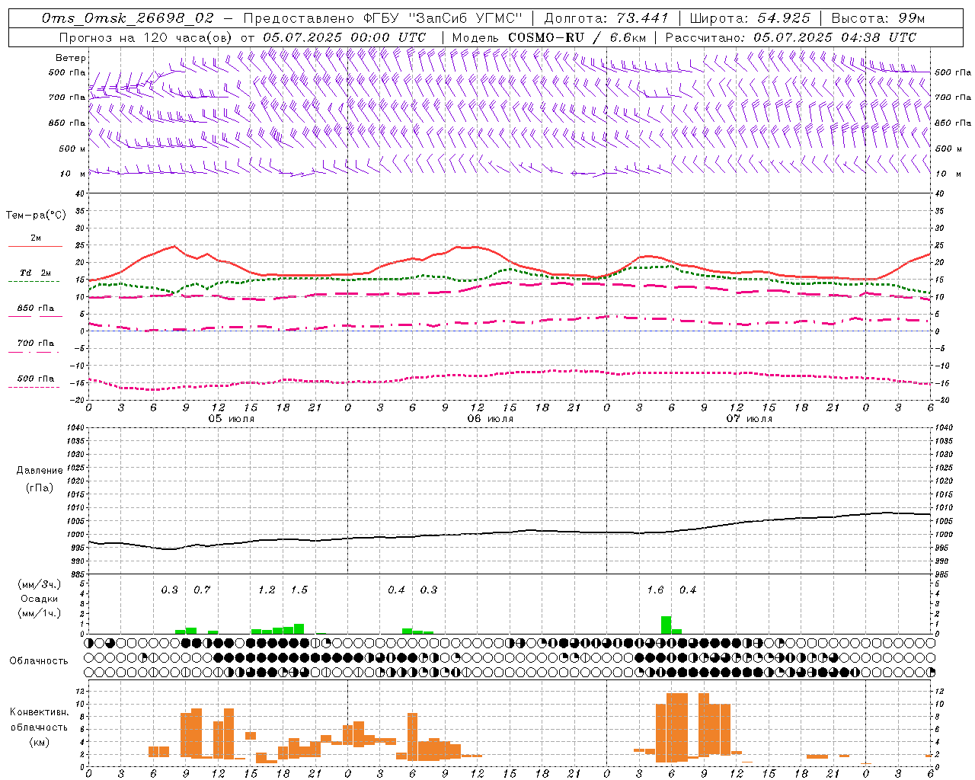975x780 pixels.
Task: Click the red 2м temperature legend line
Action: tap(35, 247)
